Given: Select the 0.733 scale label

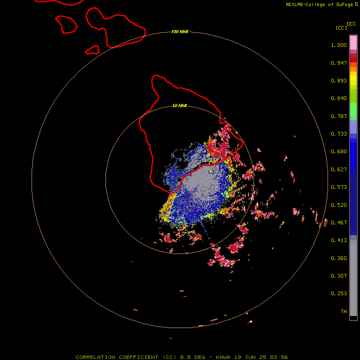Looking at the screenshot, I should click(339, 134).
